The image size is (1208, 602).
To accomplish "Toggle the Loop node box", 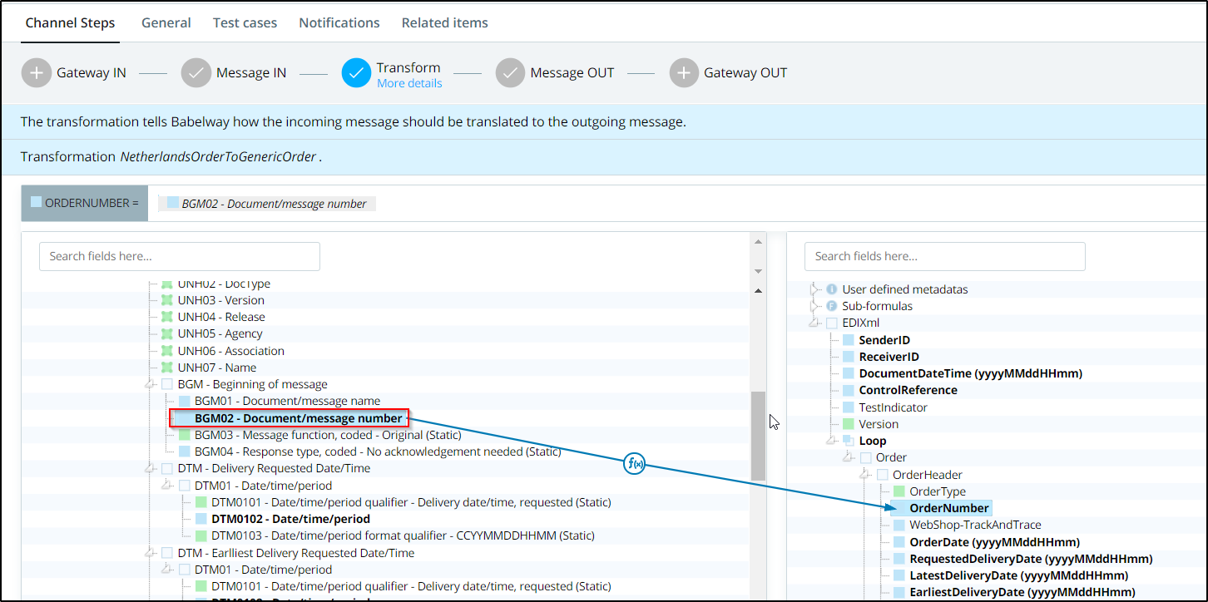I will (849, 441).
